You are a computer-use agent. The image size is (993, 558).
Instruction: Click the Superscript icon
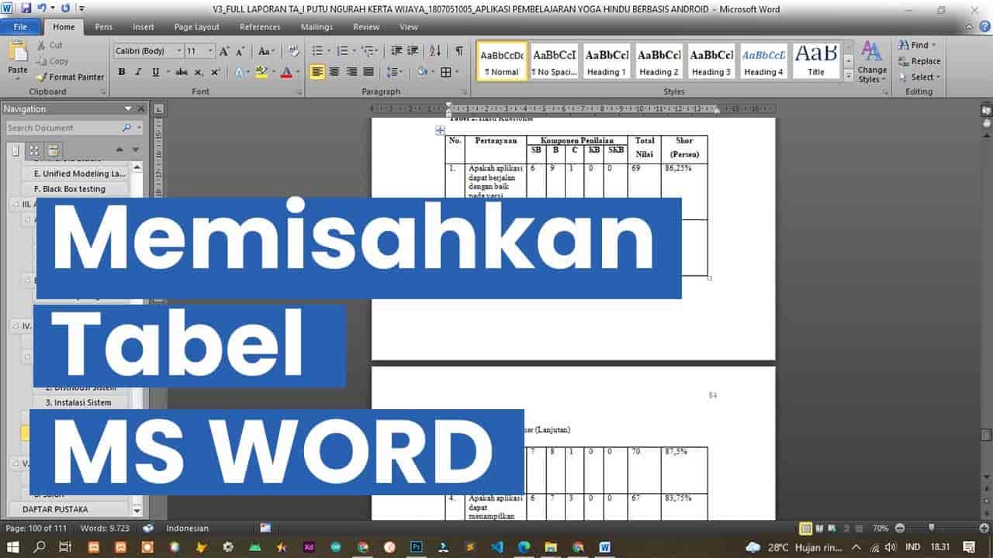tap(215, 72)
